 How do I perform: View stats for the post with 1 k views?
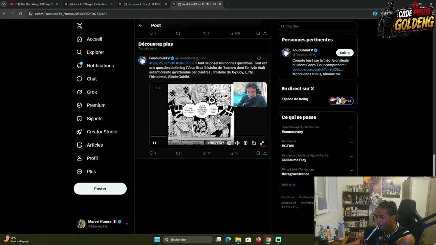pos(234,153)
